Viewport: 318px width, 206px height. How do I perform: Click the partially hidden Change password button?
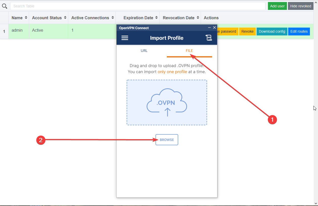click(x=228, y=31)
